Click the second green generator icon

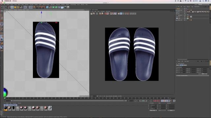(56, 7)
